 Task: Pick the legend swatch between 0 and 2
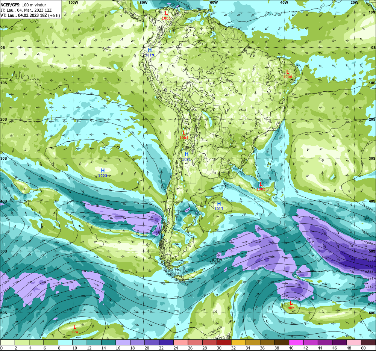tap(8, 342)
